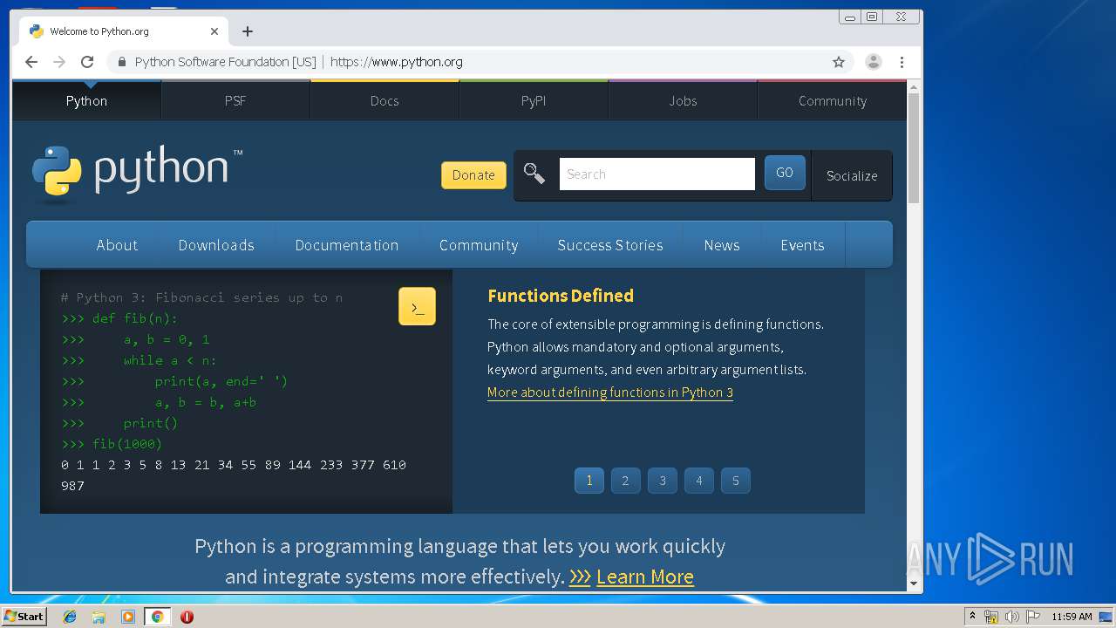Click the browser back arrow
This screenshot has height=628, width=1116.
click(x=31, y=62)
